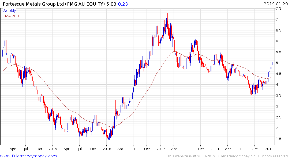
Task: Click the 6.5 label on the price axis
Action: coord(278,30)
